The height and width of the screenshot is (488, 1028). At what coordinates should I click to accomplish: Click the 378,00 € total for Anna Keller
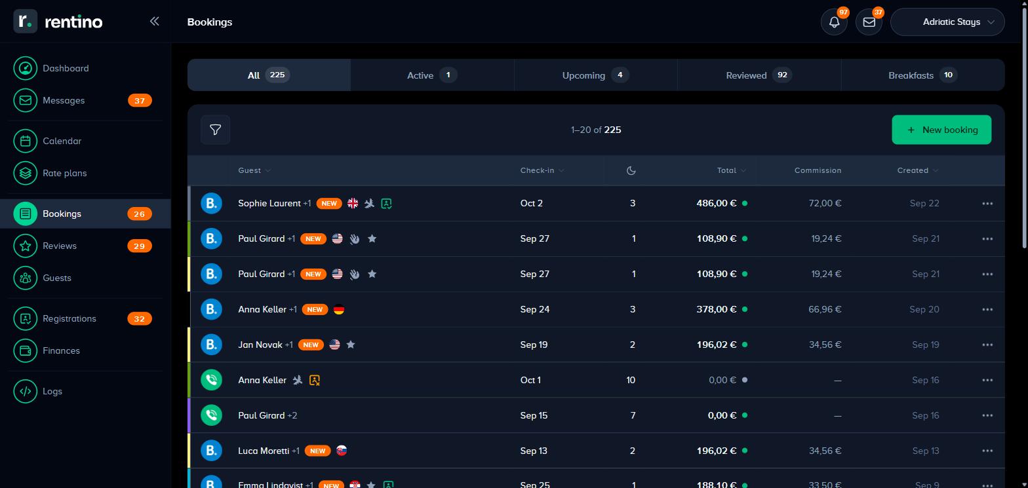[x=716, y=309]
